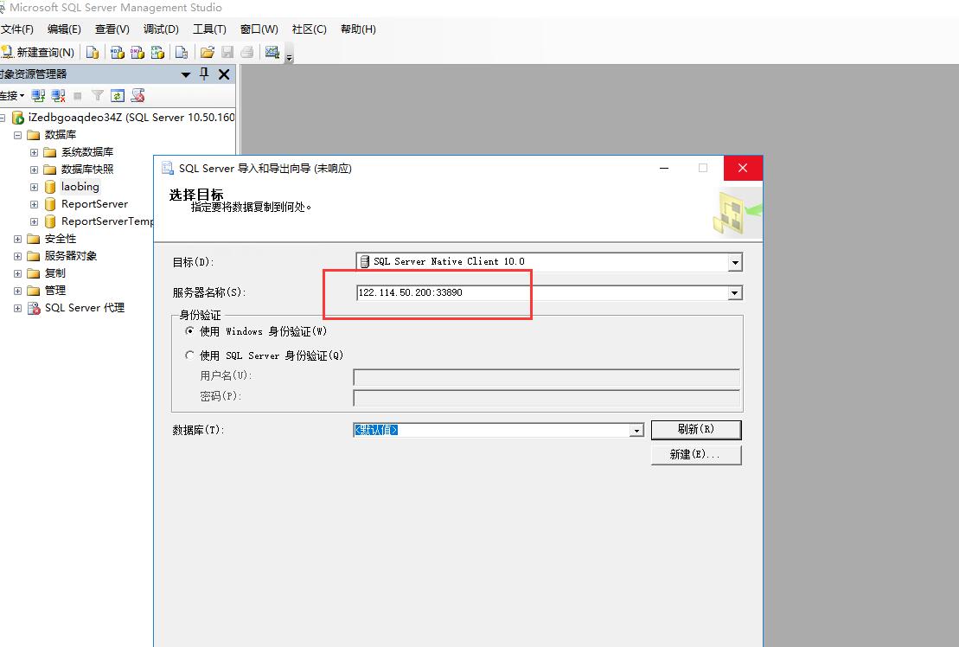959x647 pixels.
Task: Expand the 复制 folder
Action: tap(18, 273)
